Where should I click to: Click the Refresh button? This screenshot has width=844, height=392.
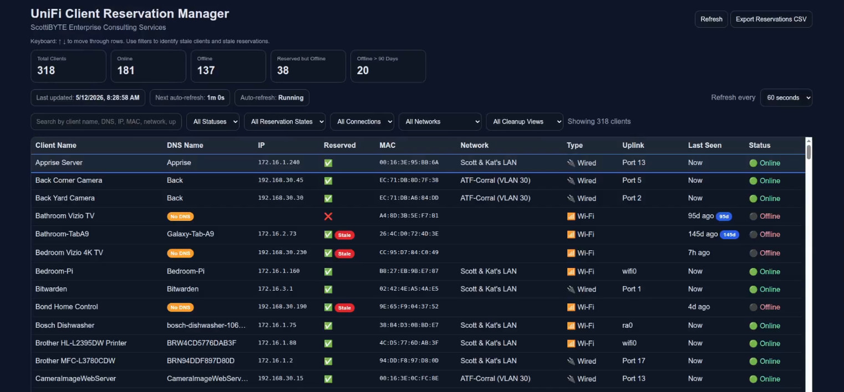coord(711,19)
